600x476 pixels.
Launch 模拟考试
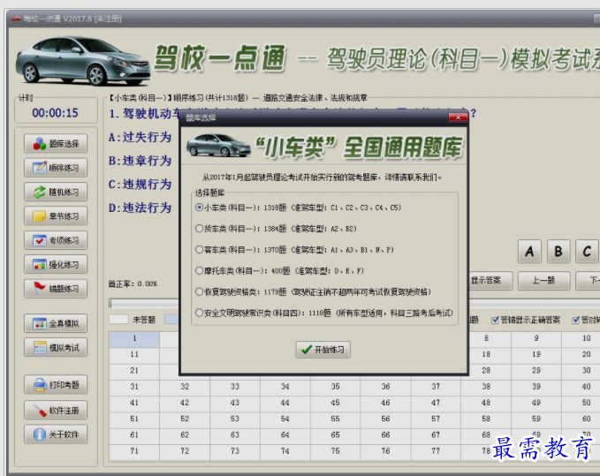click(56, 348)
